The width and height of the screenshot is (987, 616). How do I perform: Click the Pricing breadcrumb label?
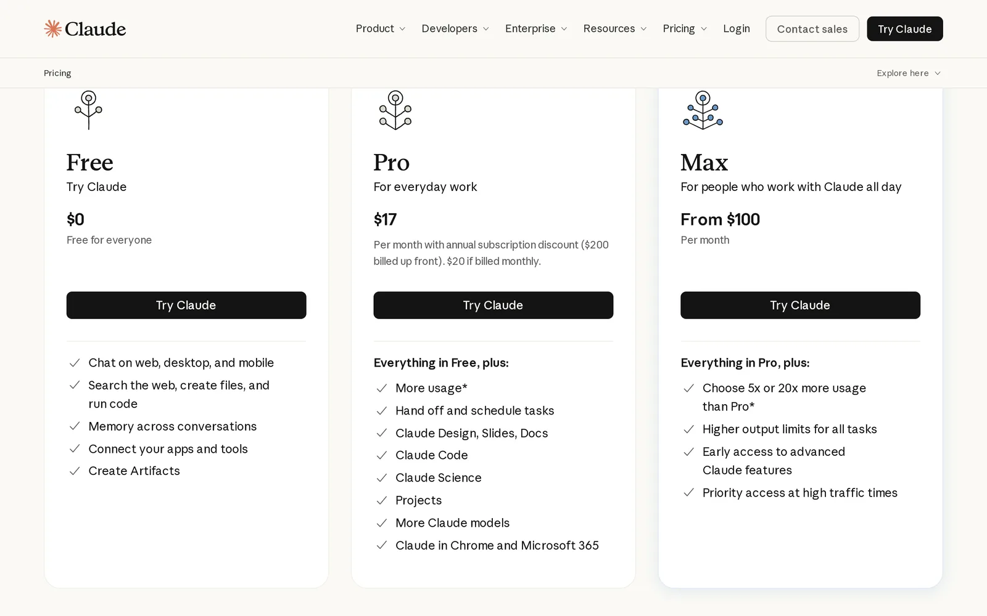(x=57, y=73)
